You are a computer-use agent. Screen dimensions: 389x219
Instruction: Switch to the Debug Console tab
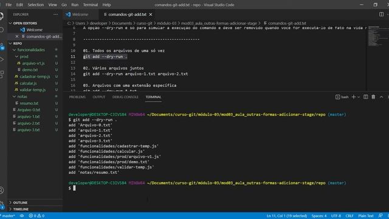125,97
